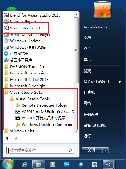Click the Visual Studio 2015 folder icon
This screenshot has width=126, height=169.
click(6, 92)
